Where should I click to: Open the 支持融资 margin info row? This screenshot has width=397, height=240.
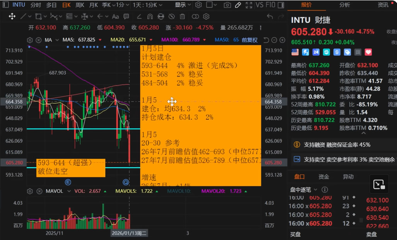tap(333, 145)
